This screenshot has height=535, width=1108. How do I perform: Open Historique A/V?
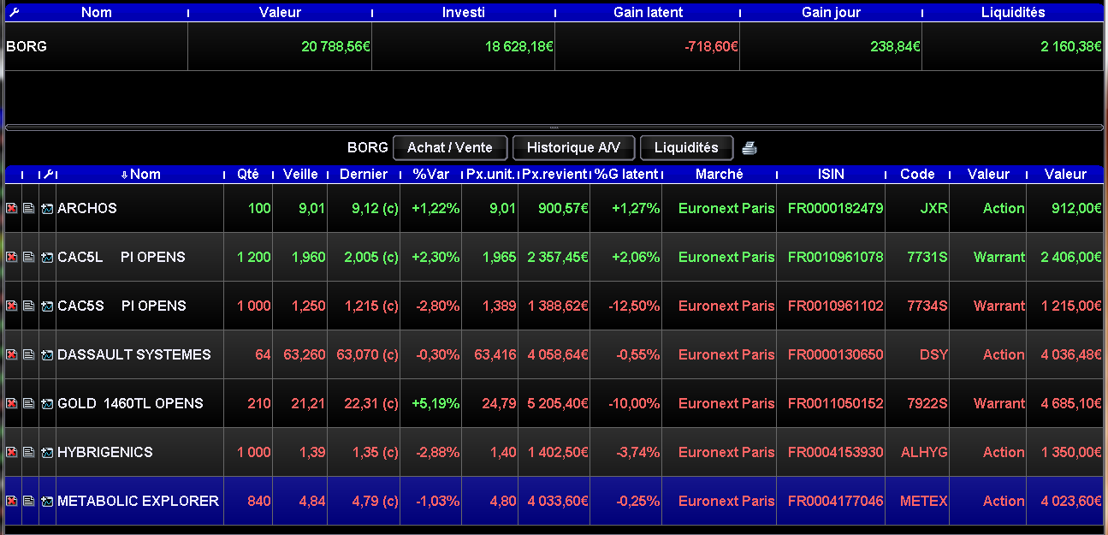(573, 147)
